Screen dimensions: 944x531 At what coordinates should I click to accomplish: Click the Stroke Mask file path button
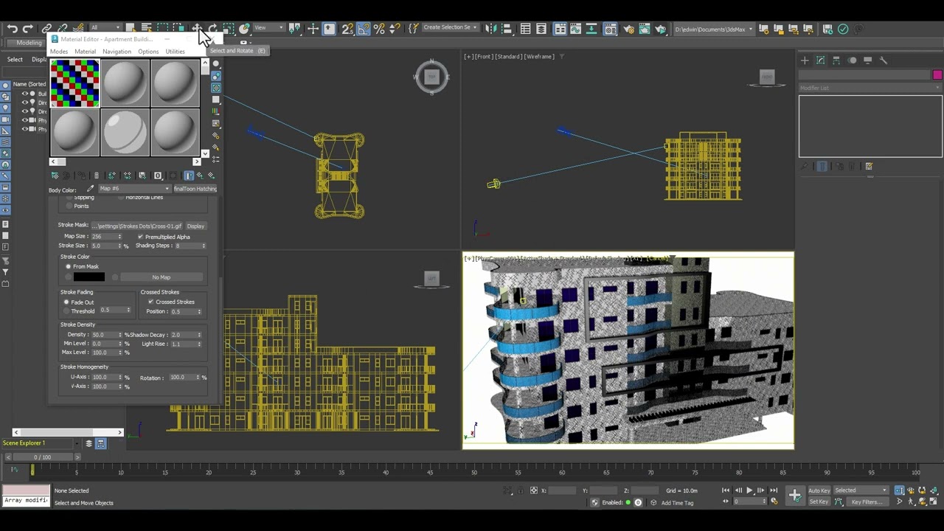[137, 226]
